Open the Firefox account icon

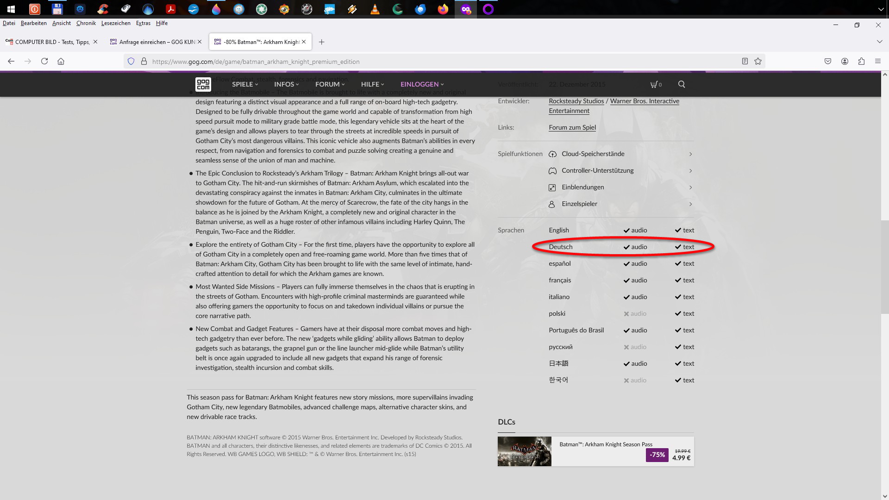point(845,61)
